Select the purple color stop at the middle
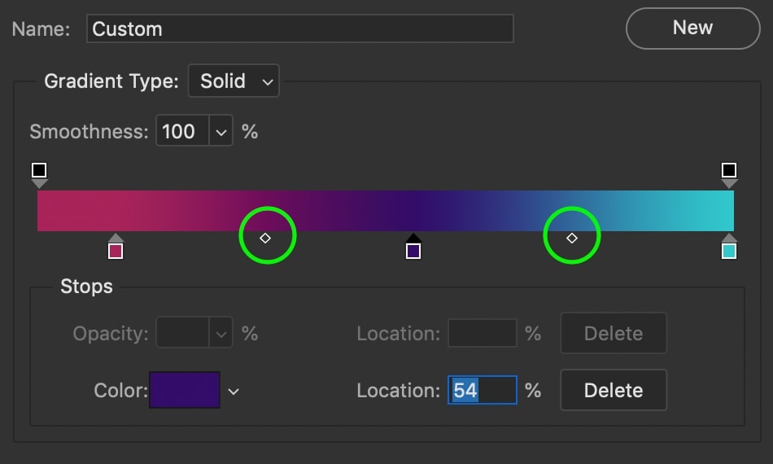Screen dimensions: 773x464 click(413, 250)
